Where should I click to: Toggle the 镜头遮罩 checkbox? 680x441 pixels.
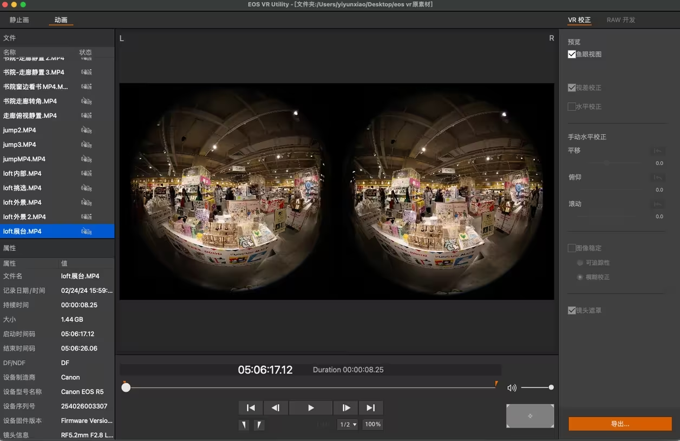coord(572,311)
